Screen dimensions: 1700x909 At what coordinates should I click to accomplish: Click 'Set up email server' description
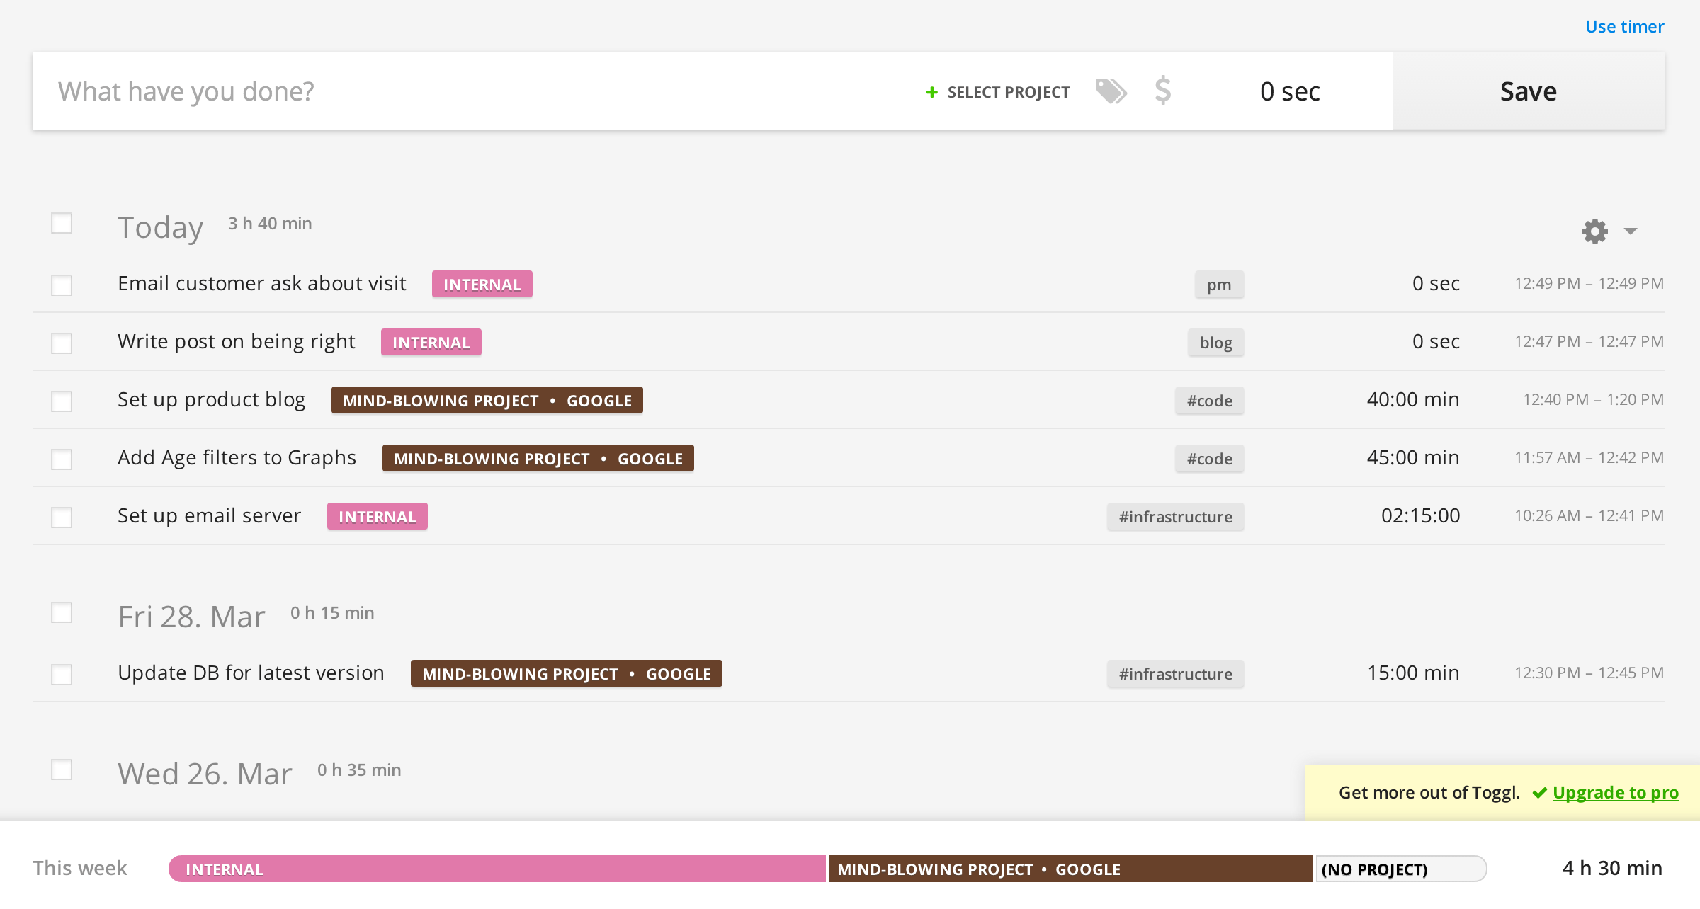click(210, 515)
